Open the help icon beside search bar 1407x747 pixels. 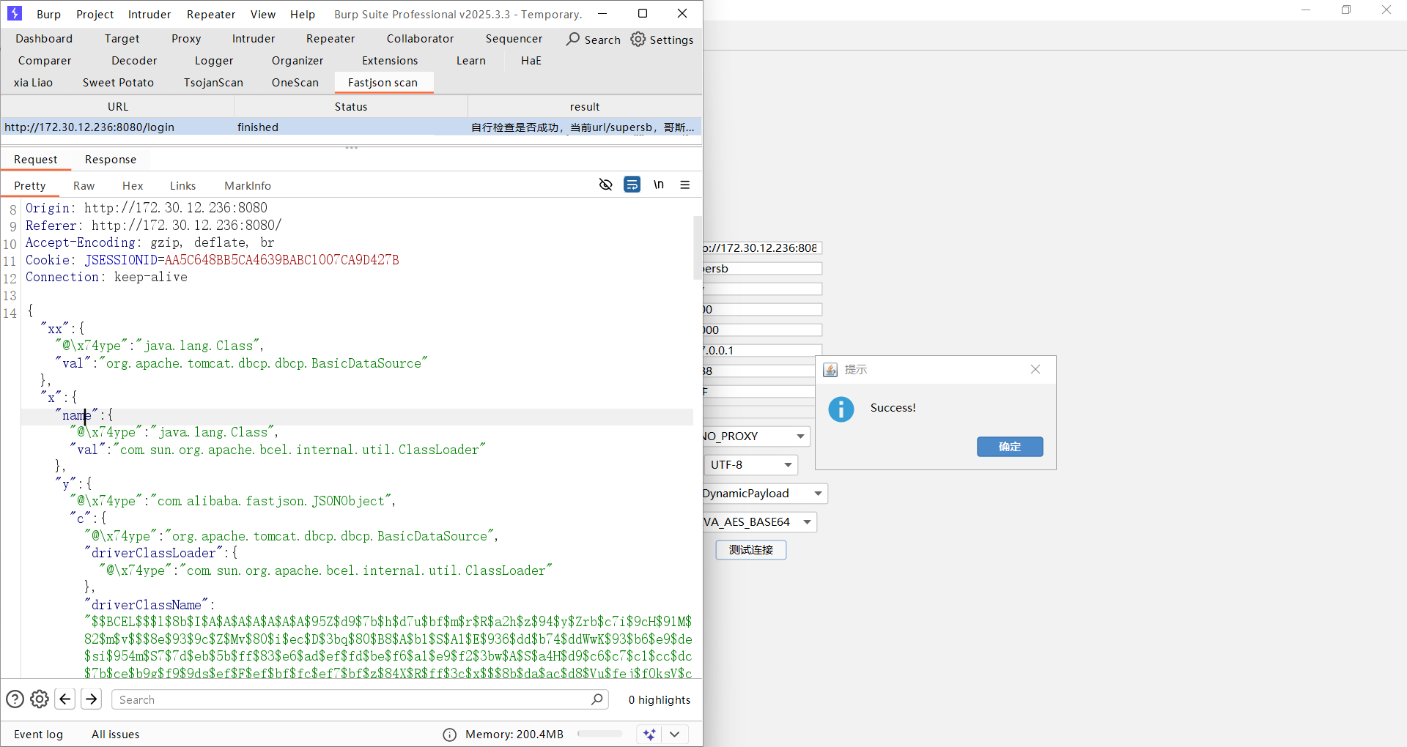tap(15, 699)
